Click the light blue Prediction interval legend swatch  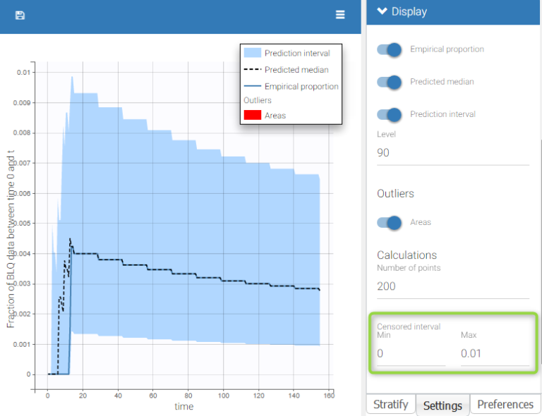point(252,53)
